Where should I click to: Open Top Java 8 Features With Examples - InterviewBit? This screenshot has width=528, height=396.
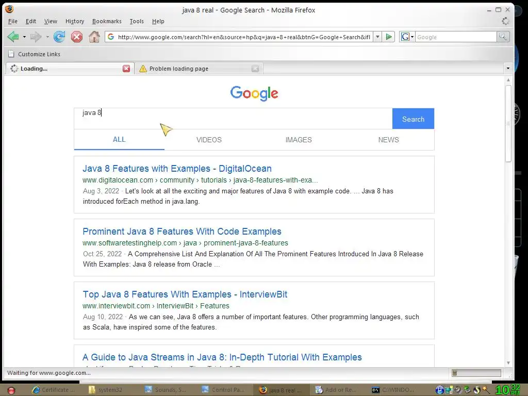[x=185, y=294]
